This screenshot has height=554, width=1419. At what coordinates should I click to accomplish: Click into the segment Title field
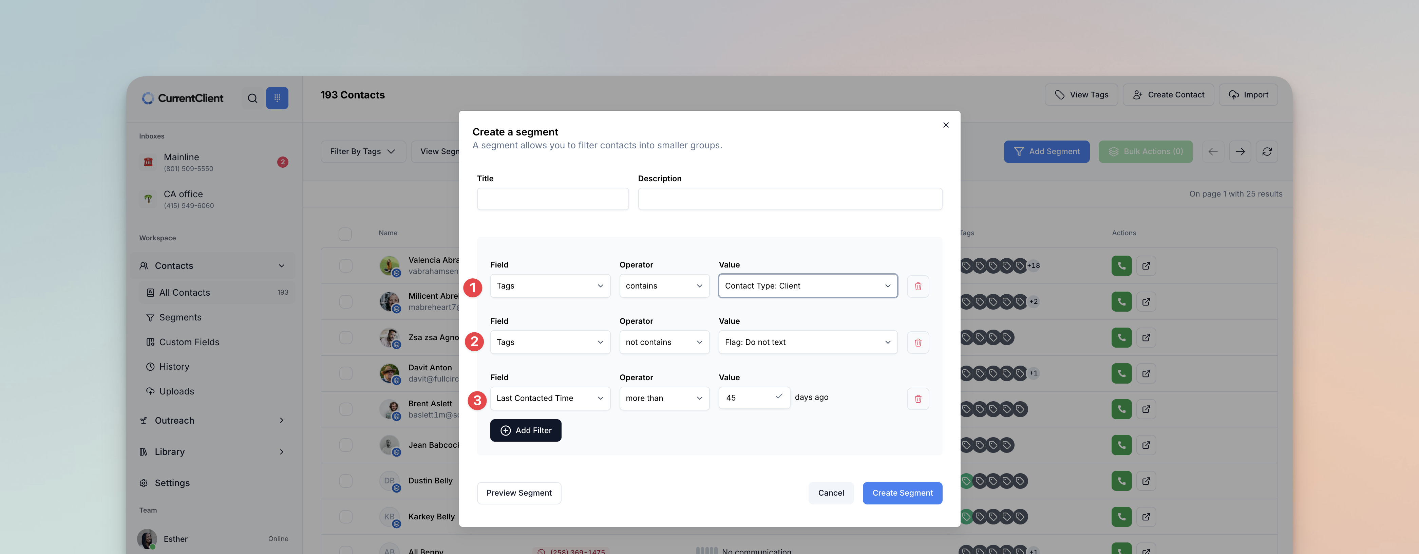point(552,199)
